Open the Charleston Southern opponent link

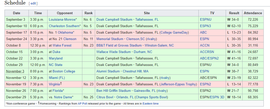(64, 26)
